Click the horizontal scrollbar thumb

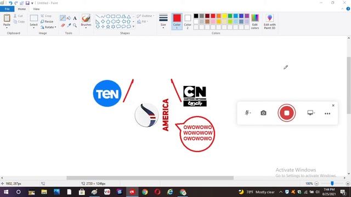pos(150,178)
